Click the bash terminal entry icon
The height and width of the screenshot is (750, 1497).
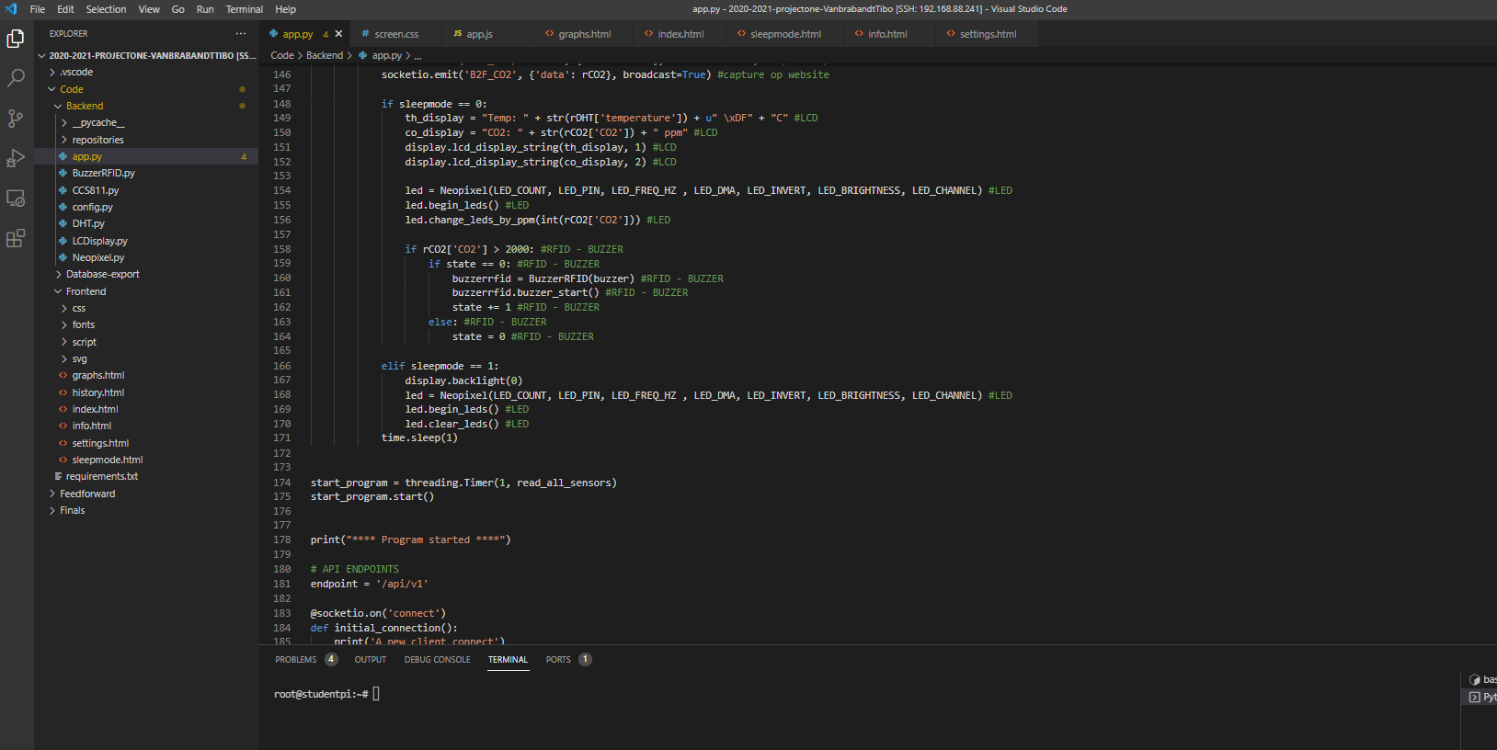coord(1475,679)
